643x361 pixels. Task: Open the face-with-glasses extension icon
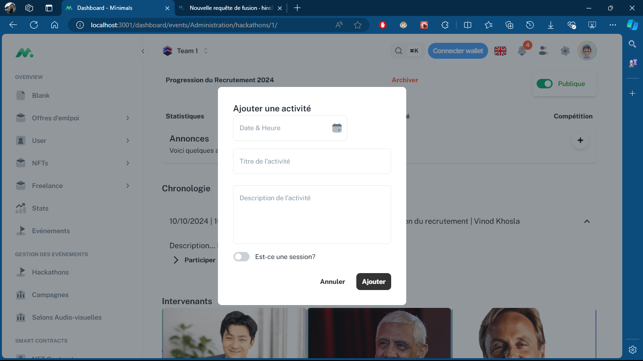(403, 25)
